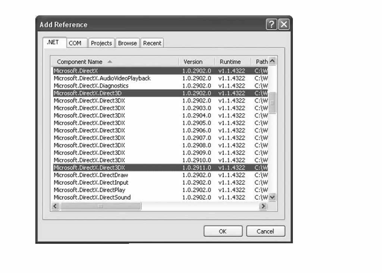Choose the Direct3DX 1.0.2908.0 row
The height and width of the screenshot is (273, 382).
point(160,145)
